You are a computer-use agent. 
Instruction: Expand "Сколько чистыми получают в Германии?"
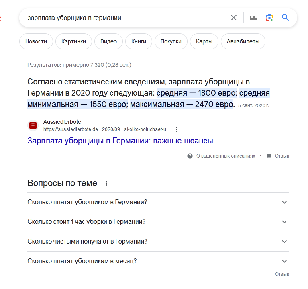[x=284, y=242]
